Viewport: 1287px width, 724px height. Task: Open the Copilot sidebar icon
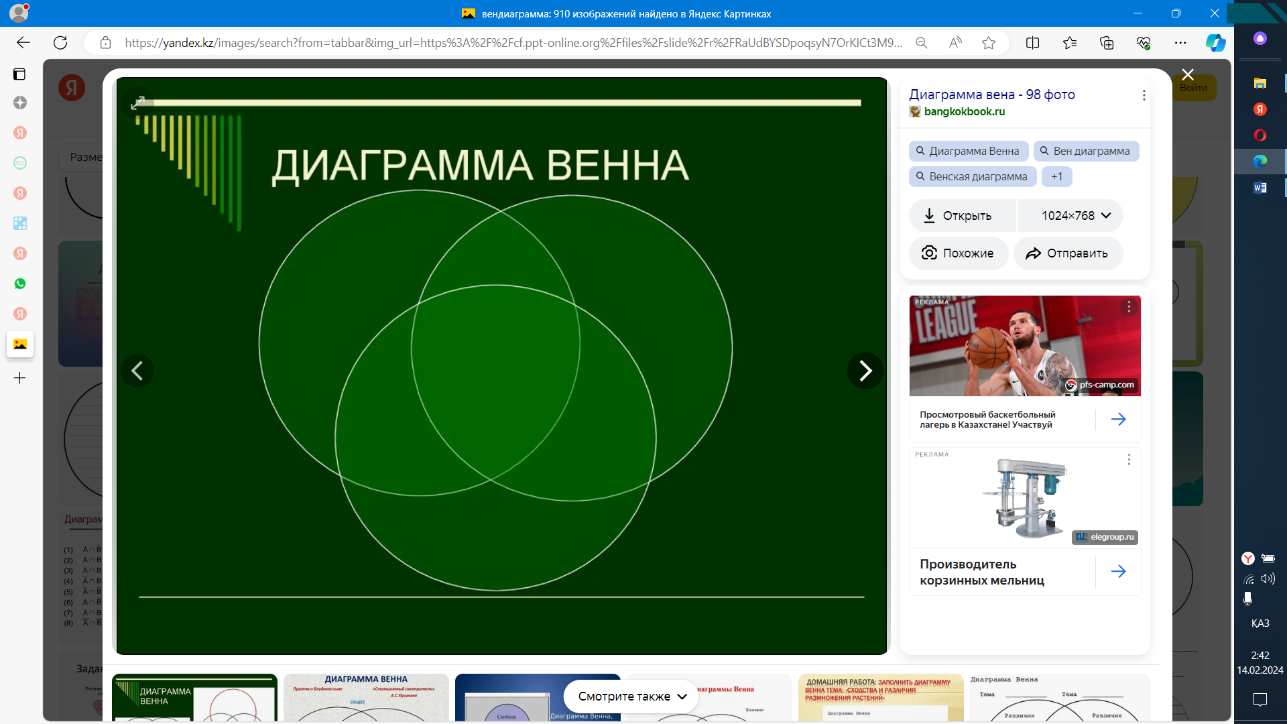coord(1215,43)
